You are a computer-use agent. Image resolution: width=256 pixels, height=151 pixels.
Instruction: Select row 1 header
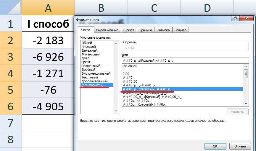[x=11, y=24]
